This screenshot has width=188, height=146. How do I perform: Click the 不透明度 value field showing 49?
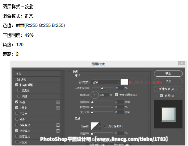pyautogui.click(x=120, y=88)
